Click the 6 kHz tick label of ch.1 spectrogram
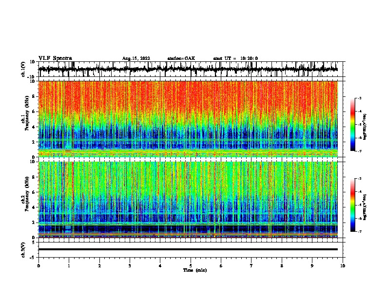Image resolution: width=386 pixels, height=298 pixels. (x=34, y=112)
